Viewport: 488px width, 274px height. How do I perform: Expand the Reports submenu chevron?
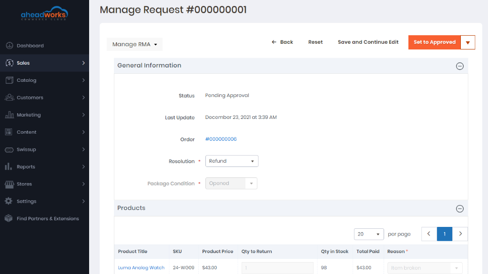[x=83, y=166]
